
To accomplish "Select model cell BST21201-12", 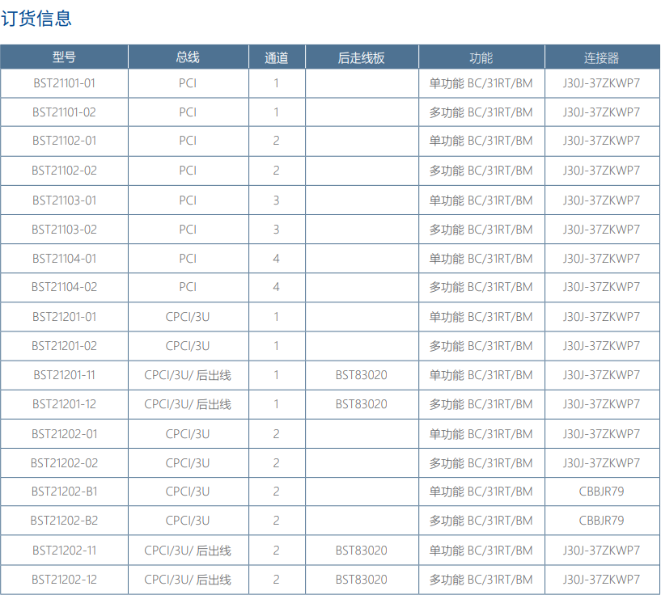I will coord(64,404).
